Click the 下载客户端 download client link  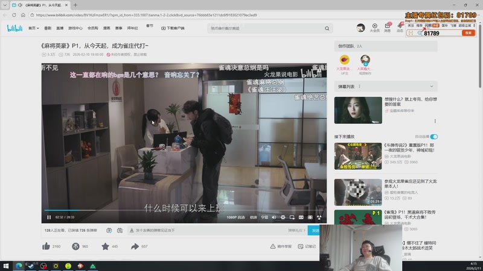pyautogui.click(x=173, y=28)
